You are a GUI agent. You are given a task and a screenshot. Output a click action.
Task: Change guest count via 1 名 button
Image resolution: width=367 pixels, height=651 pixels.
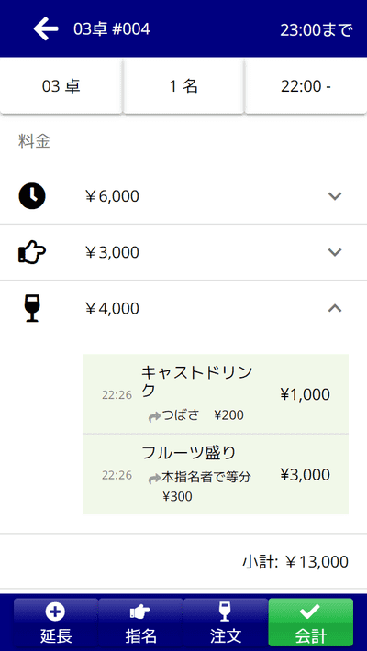(x=183, y=86)
